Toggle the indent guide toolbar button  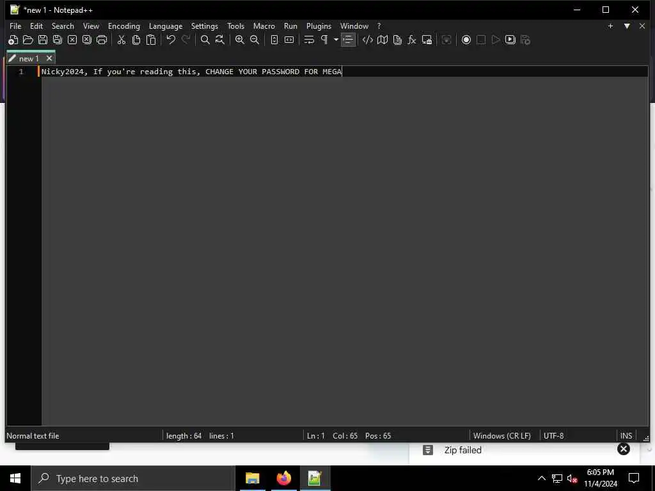348,40
